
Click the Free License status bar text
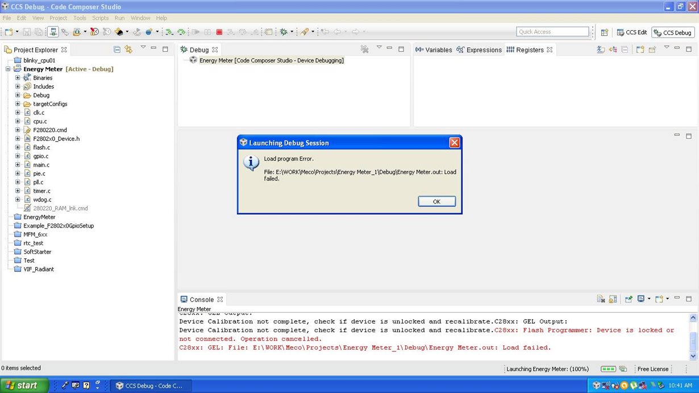[653, 369]
